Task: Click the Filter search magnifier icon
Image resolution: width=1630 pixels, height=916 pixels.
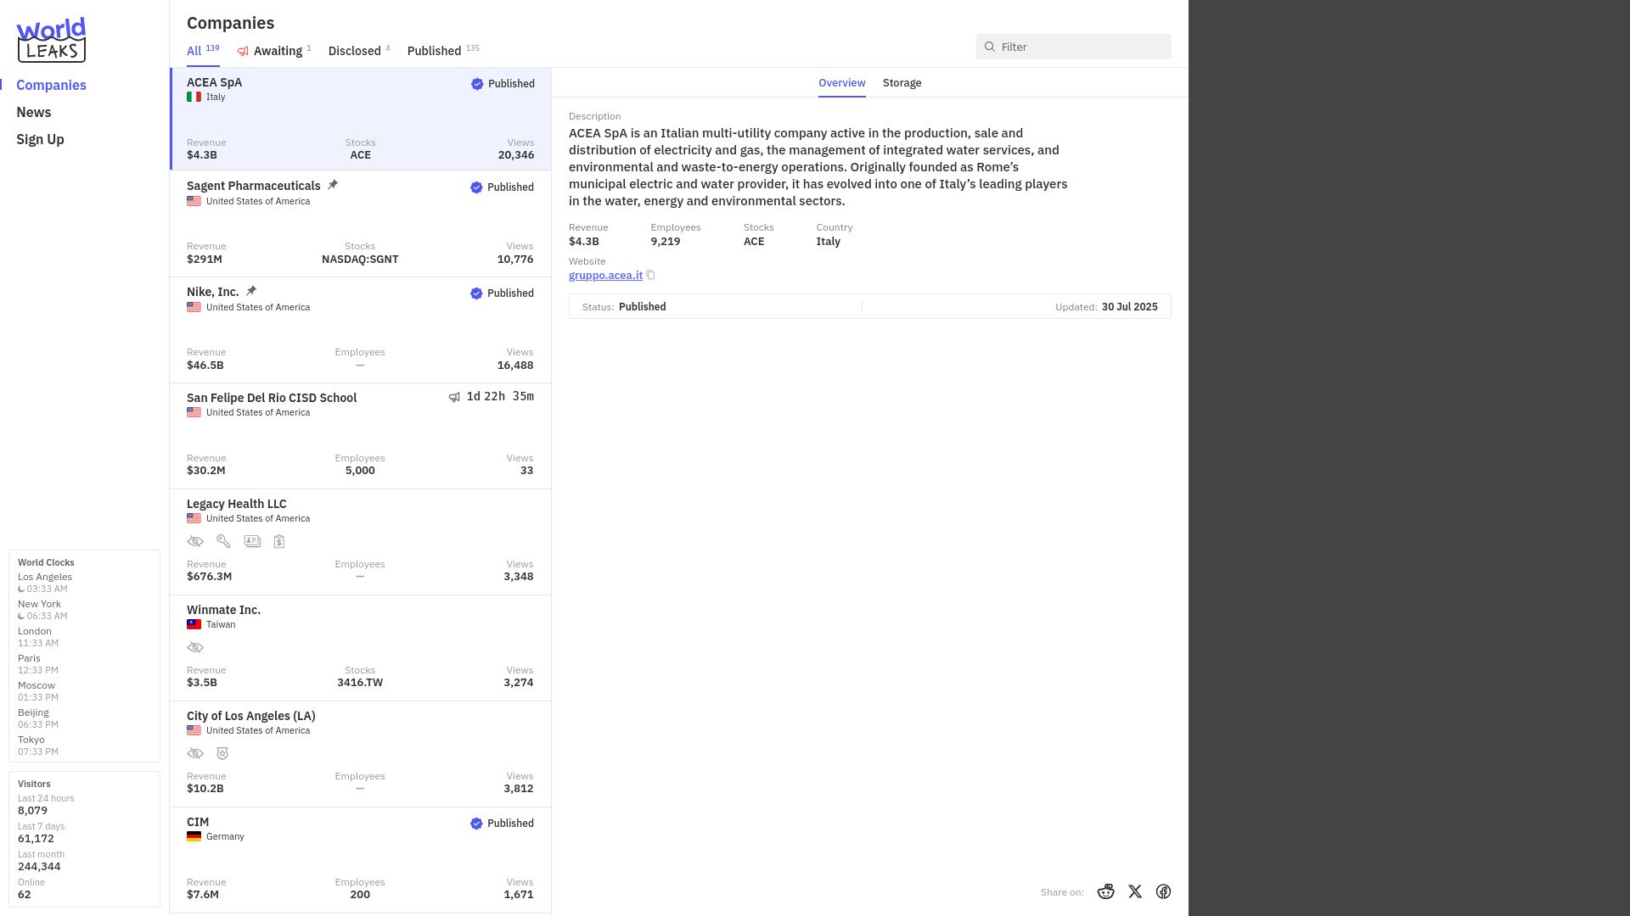Action: pyautogui.click(x=989, y=47)
